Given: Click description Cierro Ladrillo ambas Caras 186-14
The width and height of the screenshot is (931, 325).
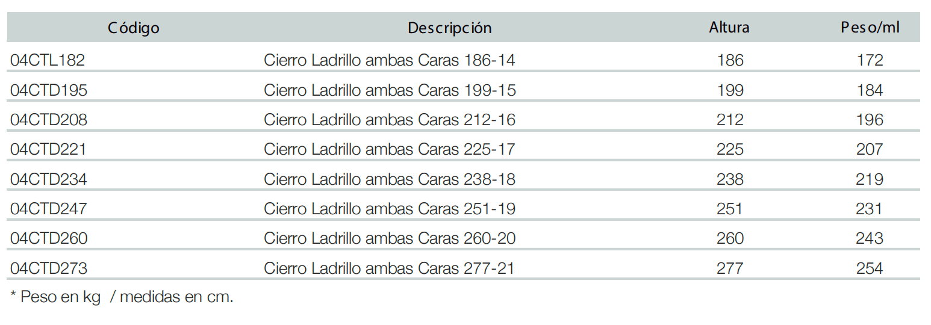Looking at the screenshot, I should click(390, 60).
